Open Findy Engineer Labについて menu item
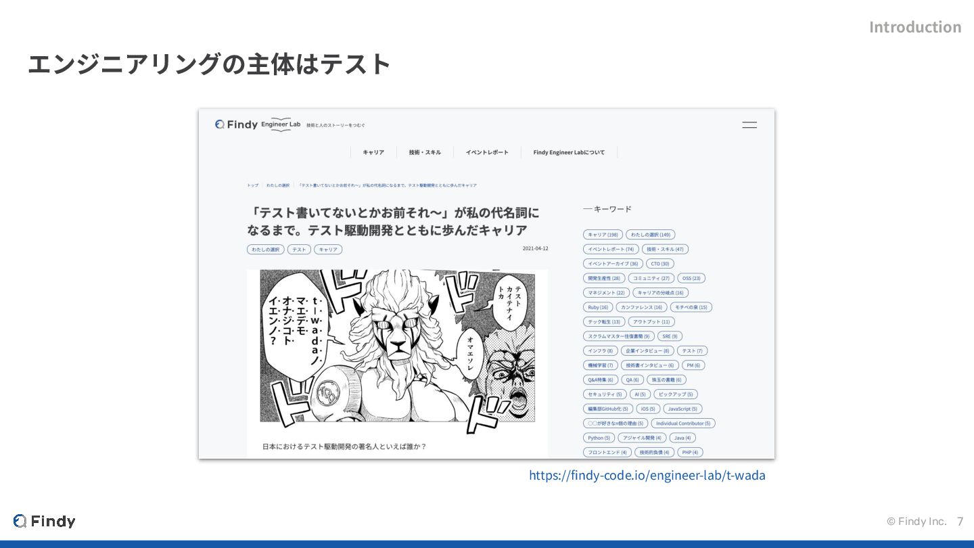This screenshot has width=974, height=548. pos(569,152)
